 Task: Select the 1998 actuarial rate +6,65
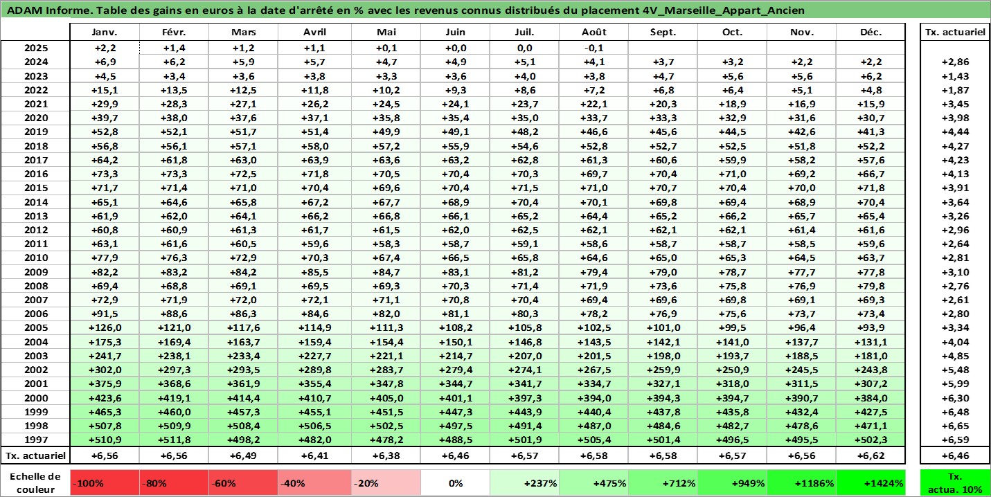[955, 426]
